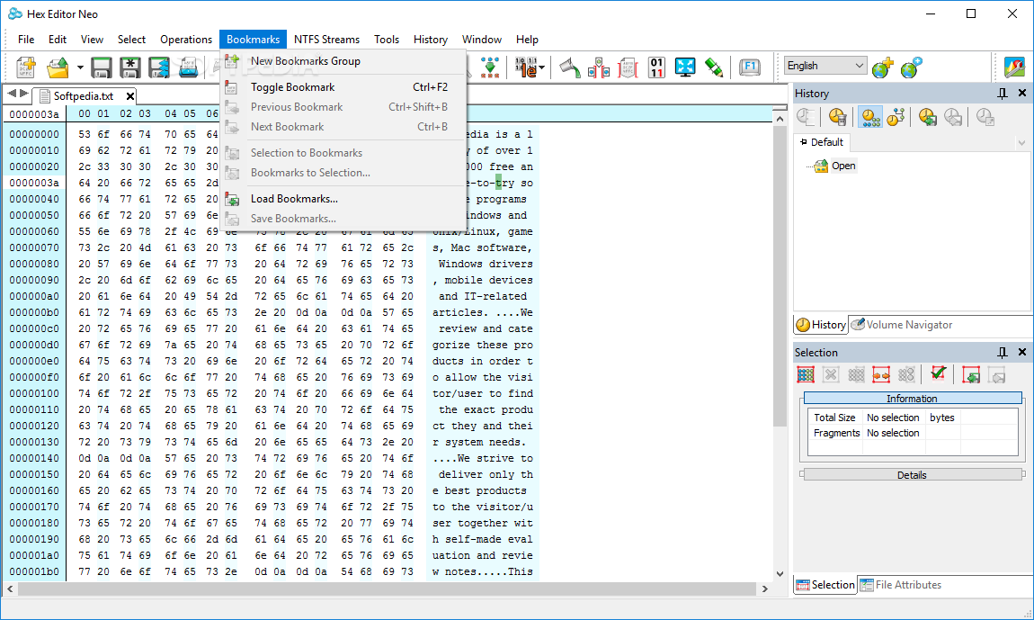Click the red bracket selection document icon
The image size is (1034, 620).
point(628,67)
